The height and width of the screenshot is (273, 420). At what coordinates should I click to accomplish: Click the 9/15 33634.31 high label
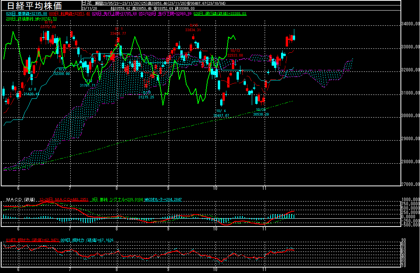click(x=193, y=28)
